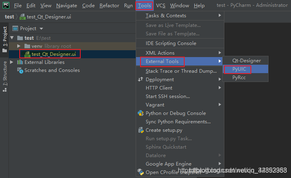Select External Tools menu entry
This screenshot has height=178, width=291.
click(180, 61)
